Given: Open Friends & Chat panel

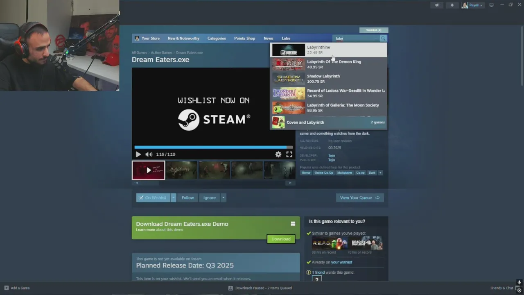Looking at the screenshot, I should (x=501, y=288).
